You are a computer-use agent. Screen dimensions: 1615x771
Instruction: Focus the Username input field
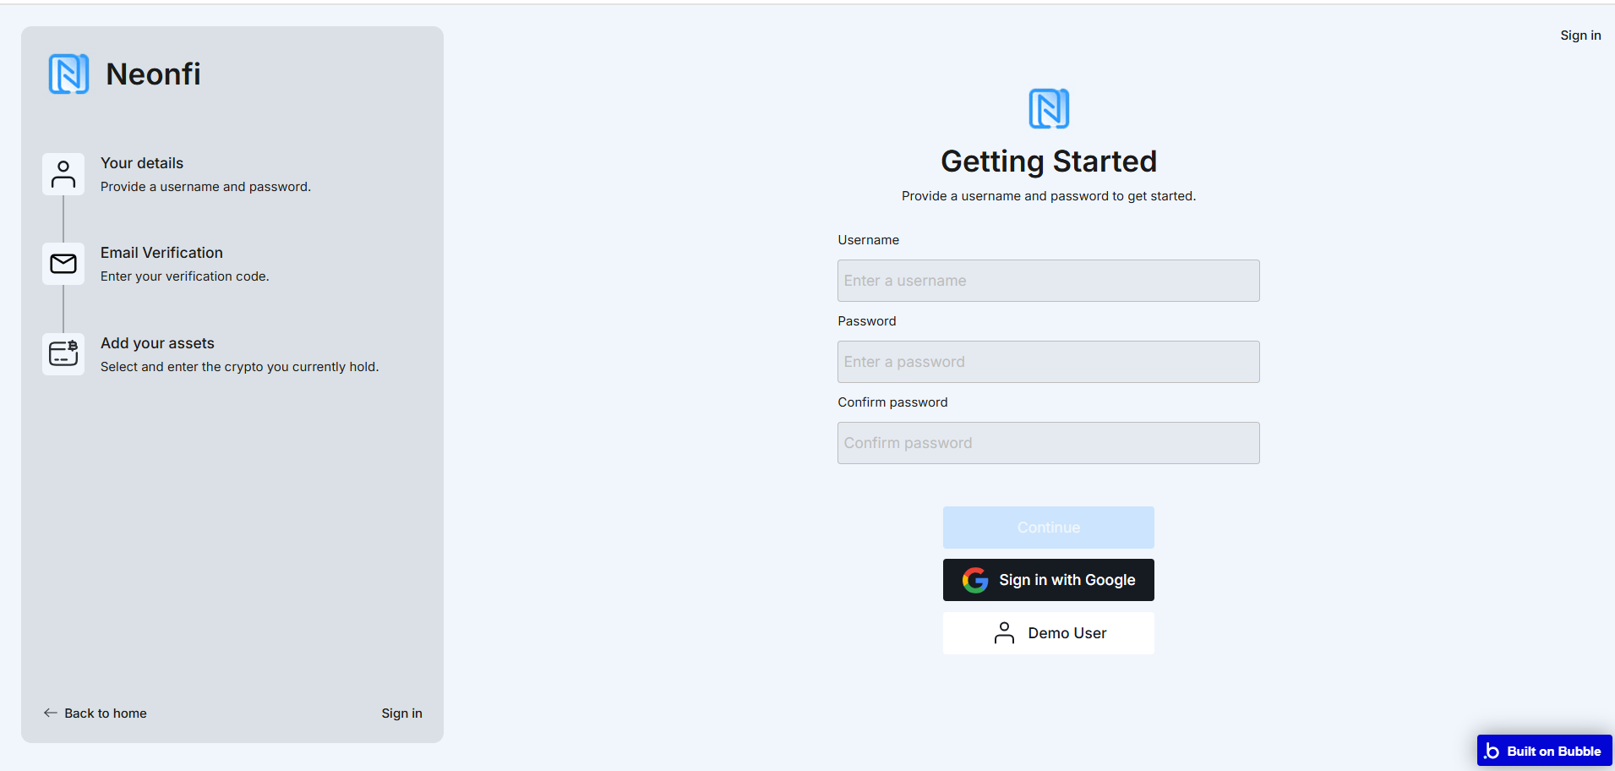coord(1049,281)
